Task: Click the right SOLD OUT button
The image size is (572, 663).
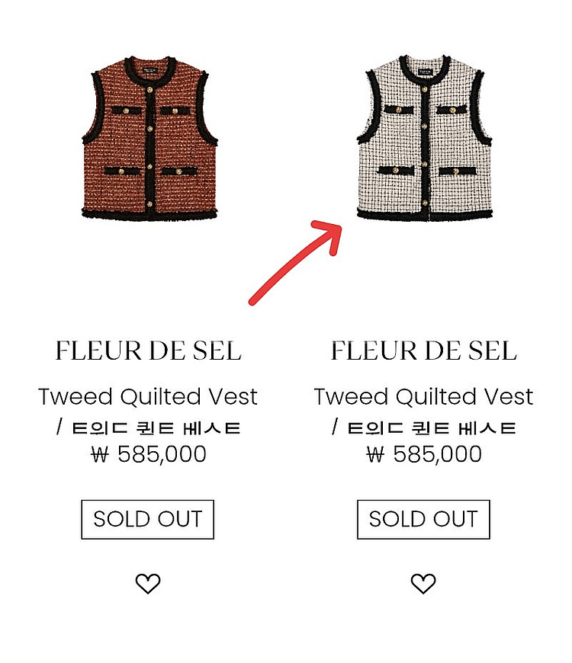Action: pyautogui.click(x=423, y=519)
